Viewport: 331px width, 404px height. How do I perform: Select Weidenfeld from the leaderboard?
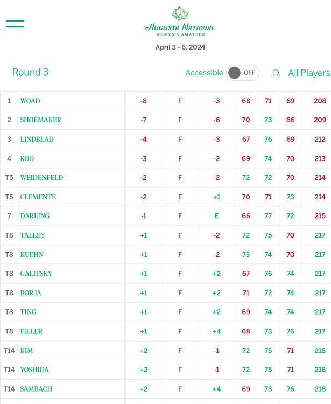click(41, 178)
